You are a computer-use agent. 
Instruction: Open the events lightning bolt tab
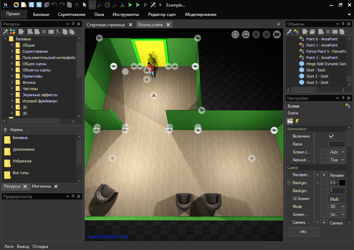tap(297, 121)
